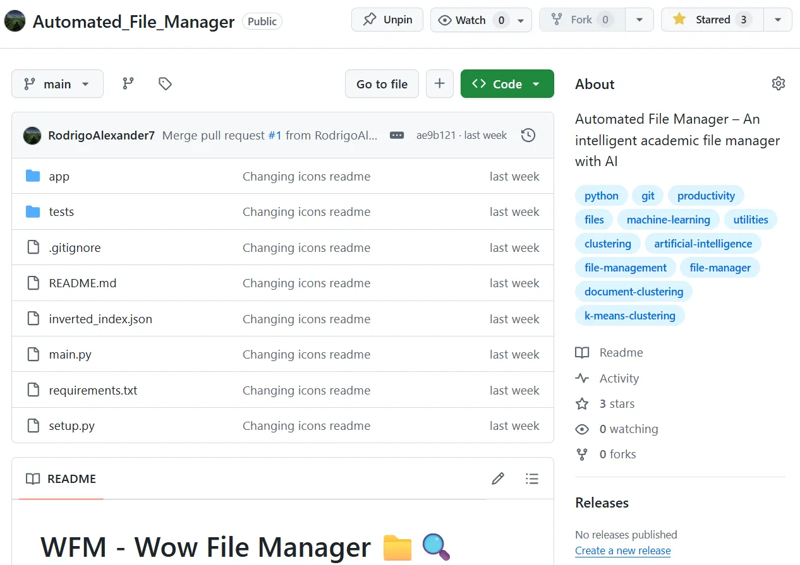The image size is (800, 565).
Task: Unstar the repository with the Starred button
Action: (x=712, y=20)
